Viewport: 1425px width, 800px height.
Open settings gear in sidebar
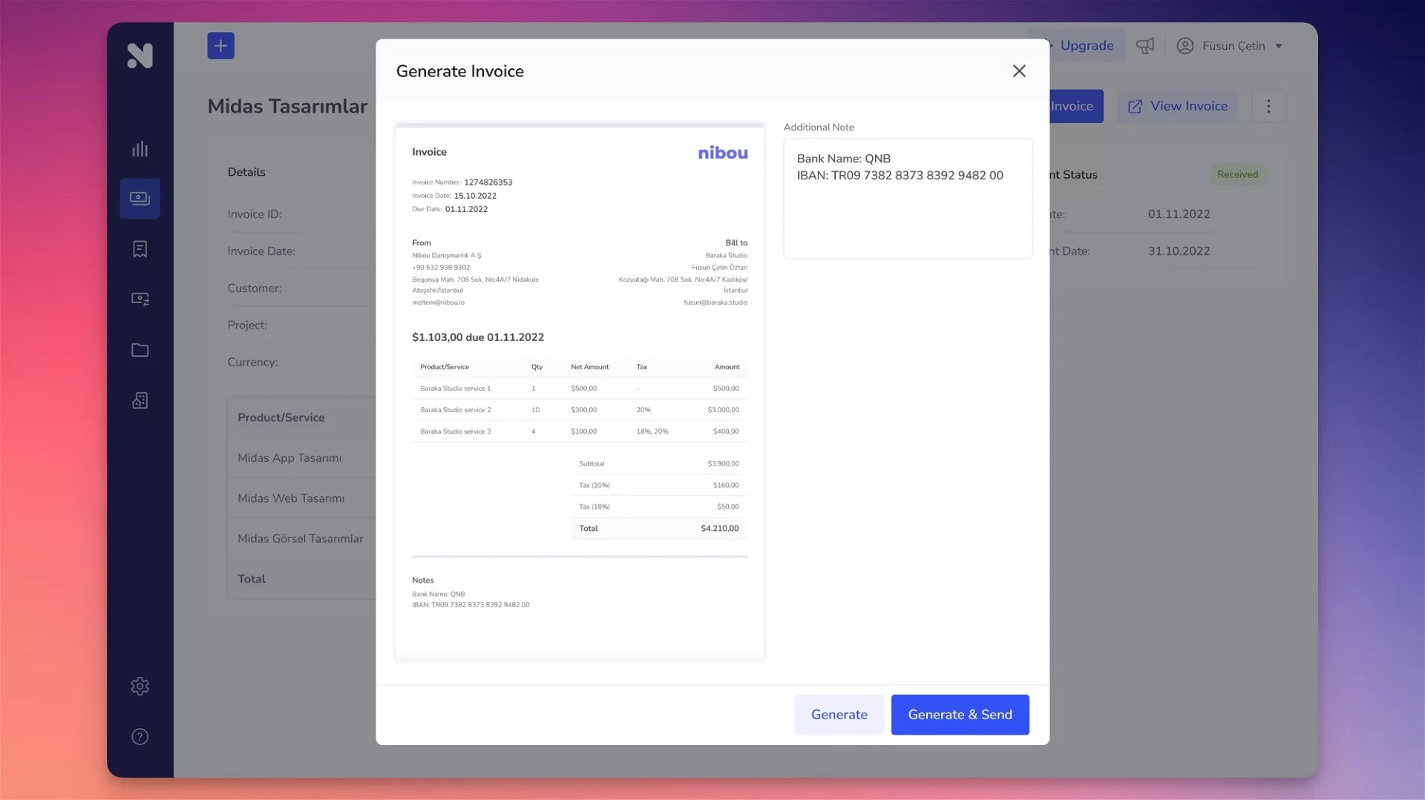(140, 686)
